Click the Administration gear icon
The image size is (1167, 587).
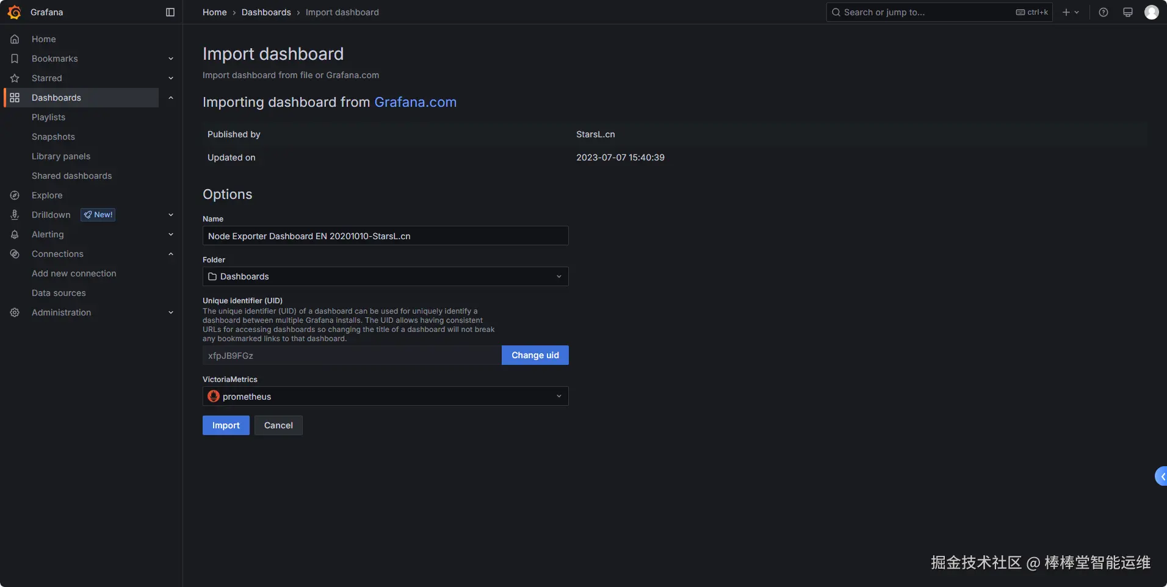(x=15, y=312)
